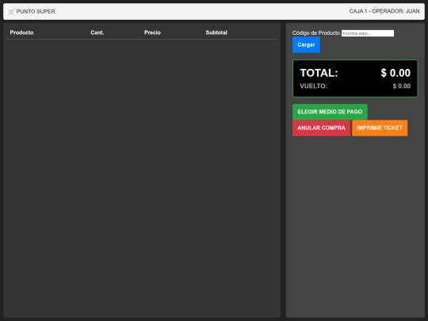The image size is (428, 321).
Task: Click the Código de Producto label
Action: click(x=316, y=33)
